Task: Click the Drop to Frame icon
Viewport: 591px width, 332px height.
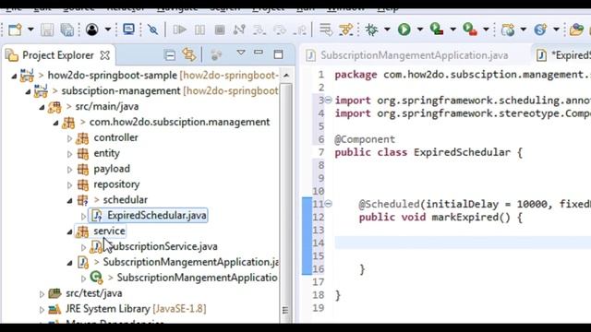Action: (x=326, y=30)
